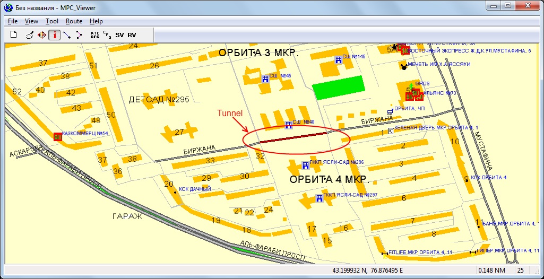Select the pan/move arrows tool

(42, 35)
